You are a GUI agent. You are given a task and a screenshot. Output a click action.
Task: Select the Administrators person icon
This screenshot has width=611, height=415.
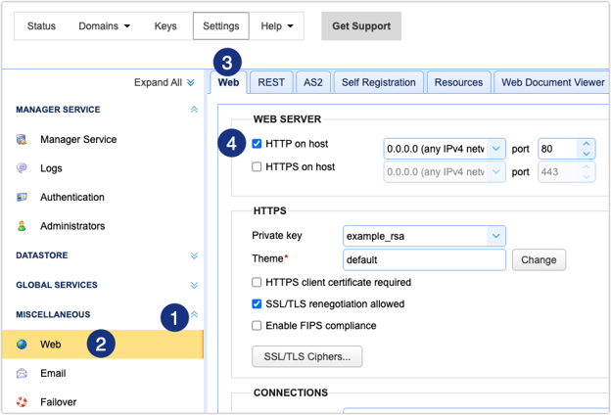point(22,226)
